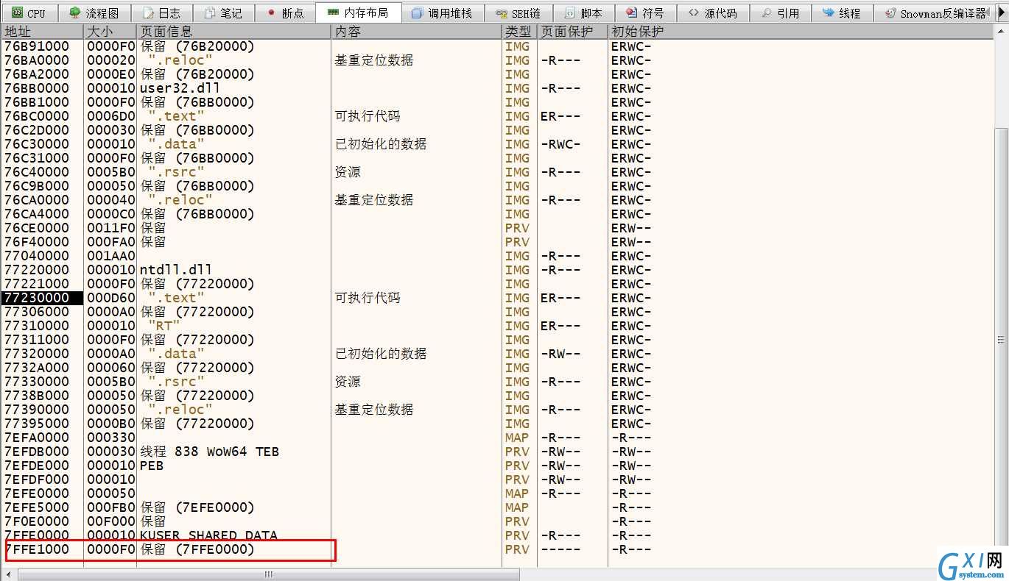Screen dimensions: 1009x581
Task: Switch to the 线程 threads tab
Action: click(843, 13)
